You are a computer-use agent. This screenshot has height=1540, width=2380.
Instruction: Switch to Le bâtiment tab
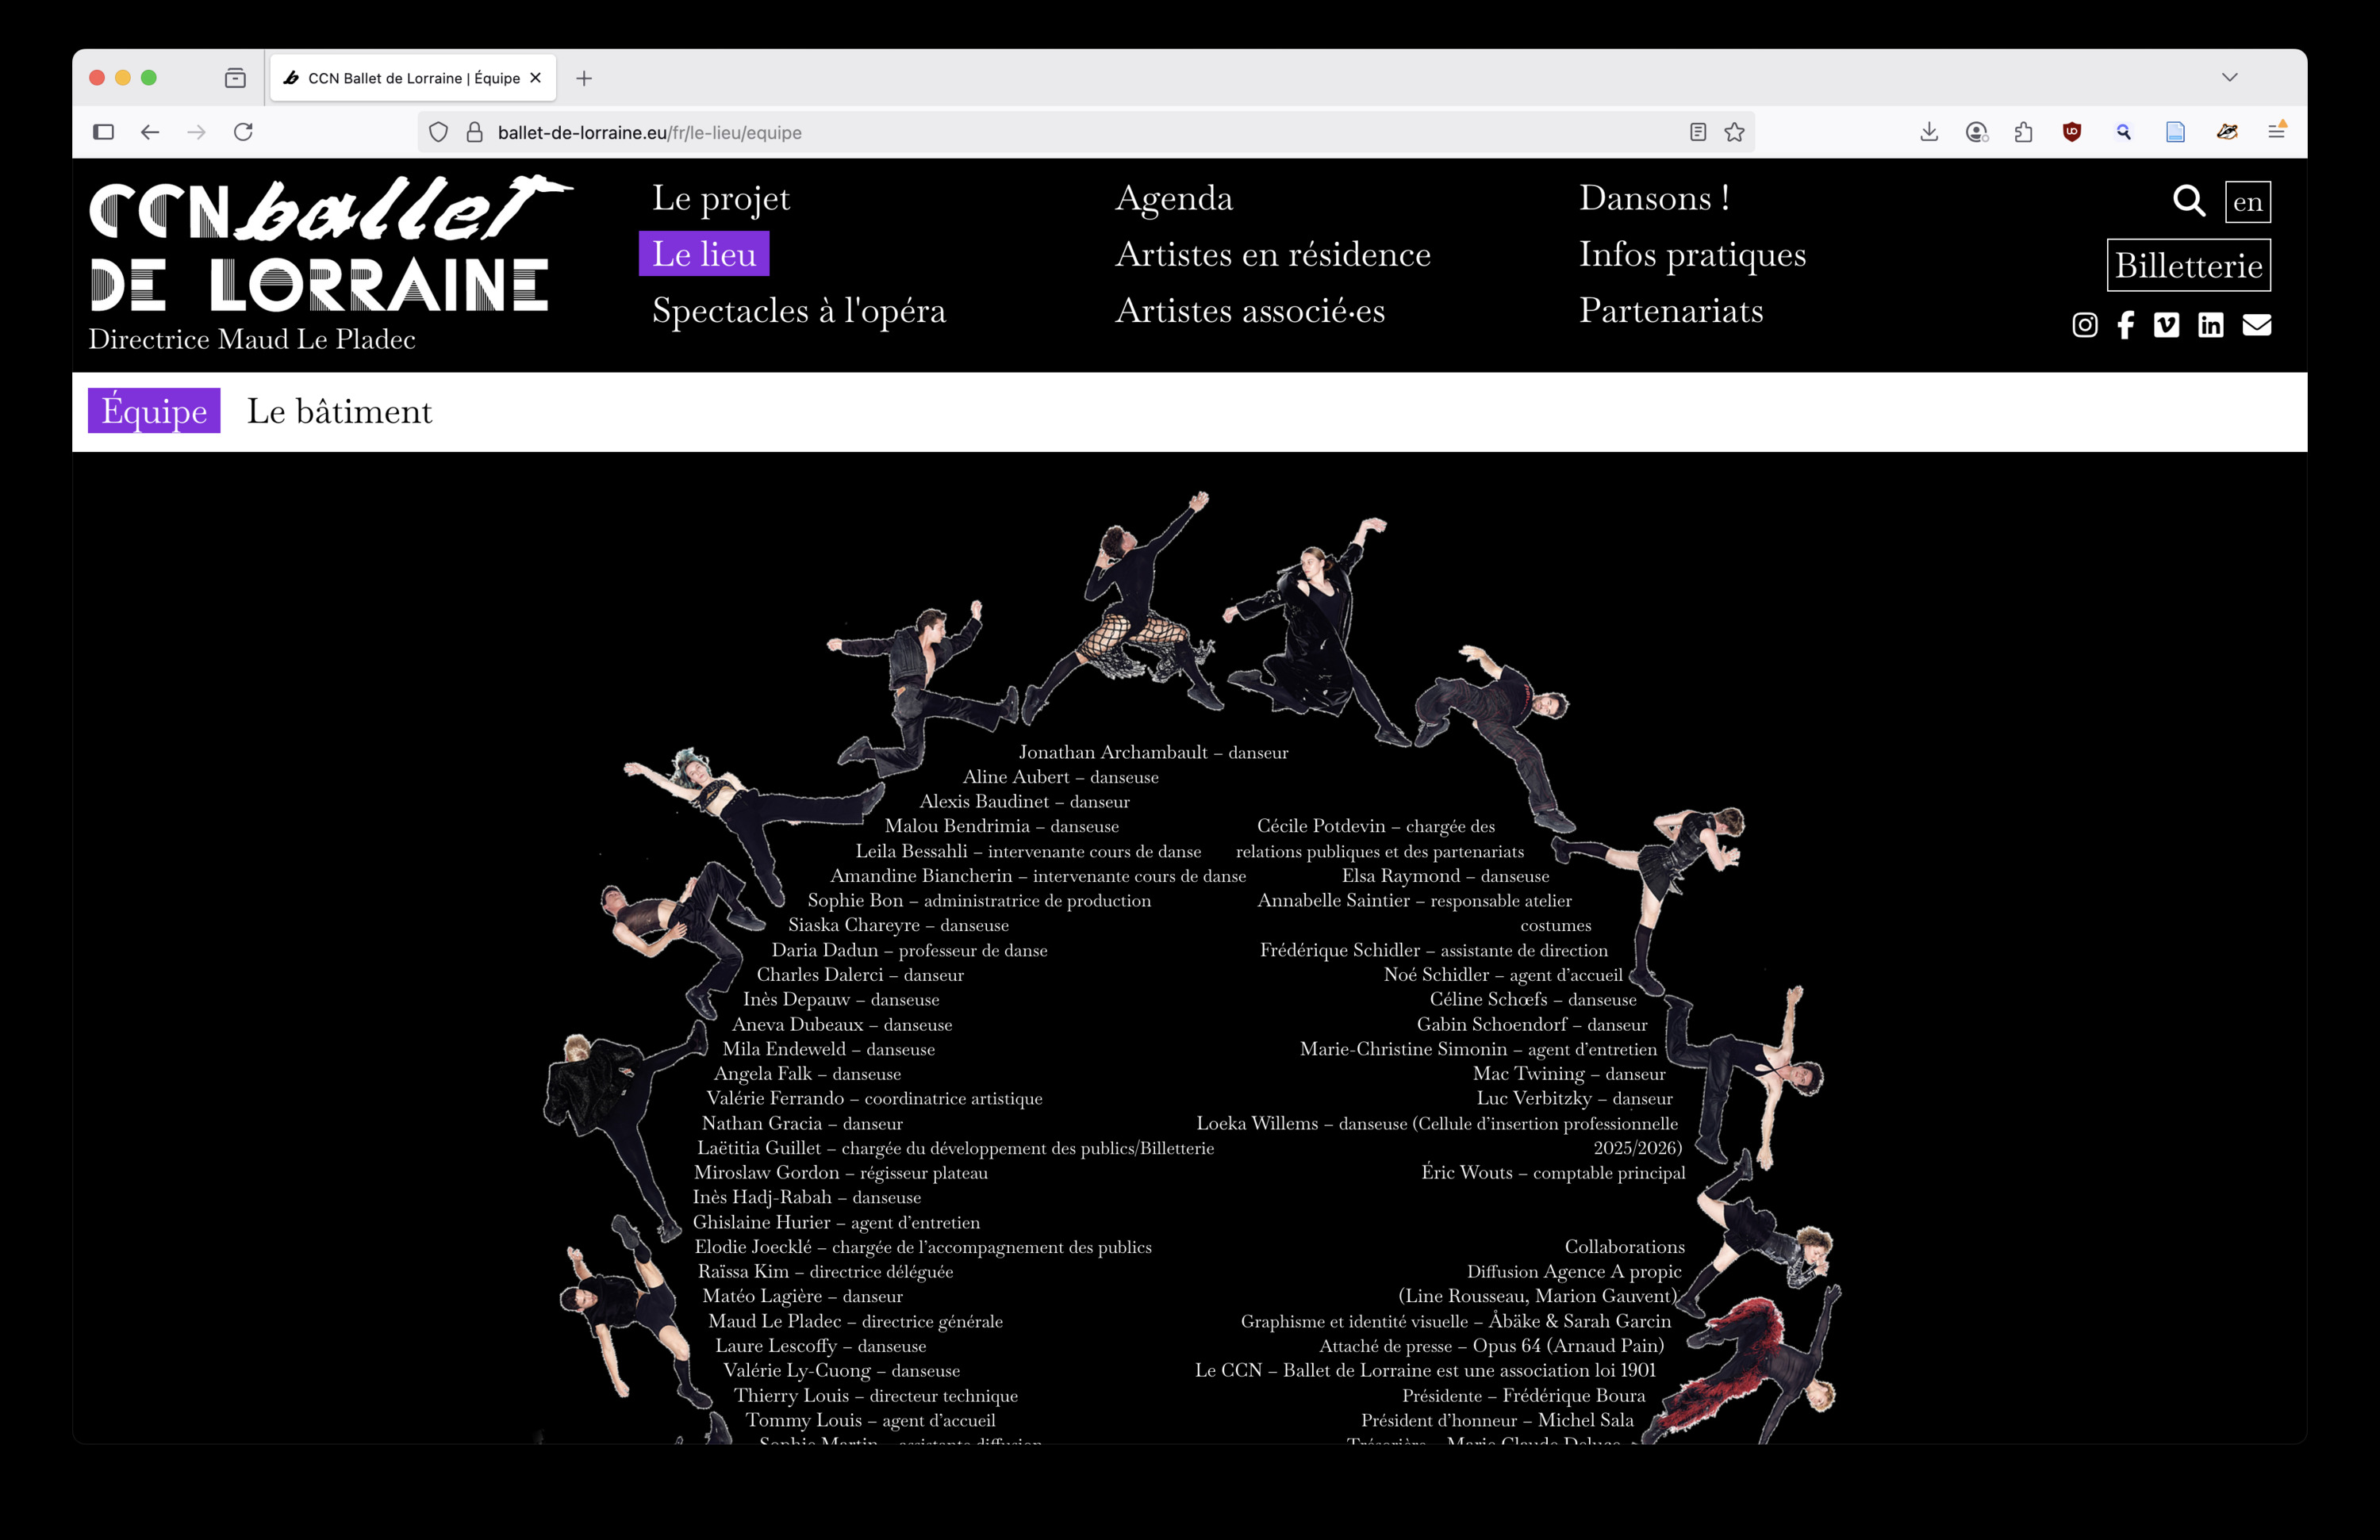pyautogui.click(x=339, y=412)
